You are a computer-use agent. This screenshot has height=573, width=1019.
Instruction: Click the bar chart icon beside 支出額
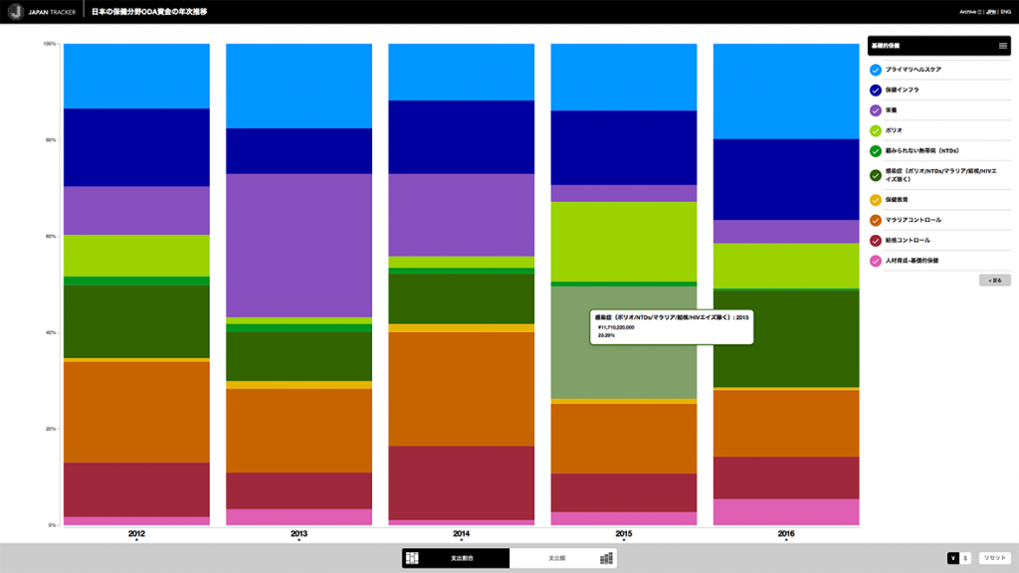(605, 558)
